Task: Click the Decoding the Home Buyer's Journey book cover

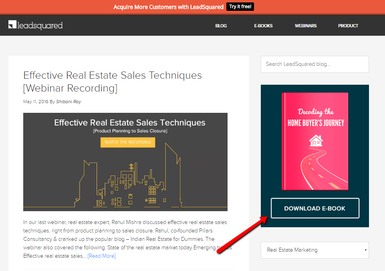Action: tap(315, 141)
